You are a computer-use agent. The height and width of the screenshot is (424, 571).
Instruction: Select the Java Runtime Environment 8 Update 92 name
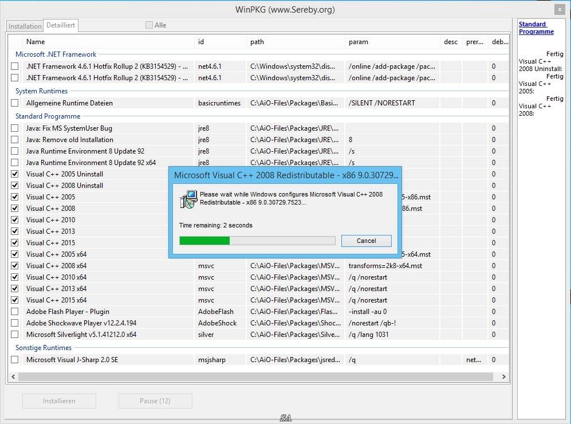coord(85,151)
